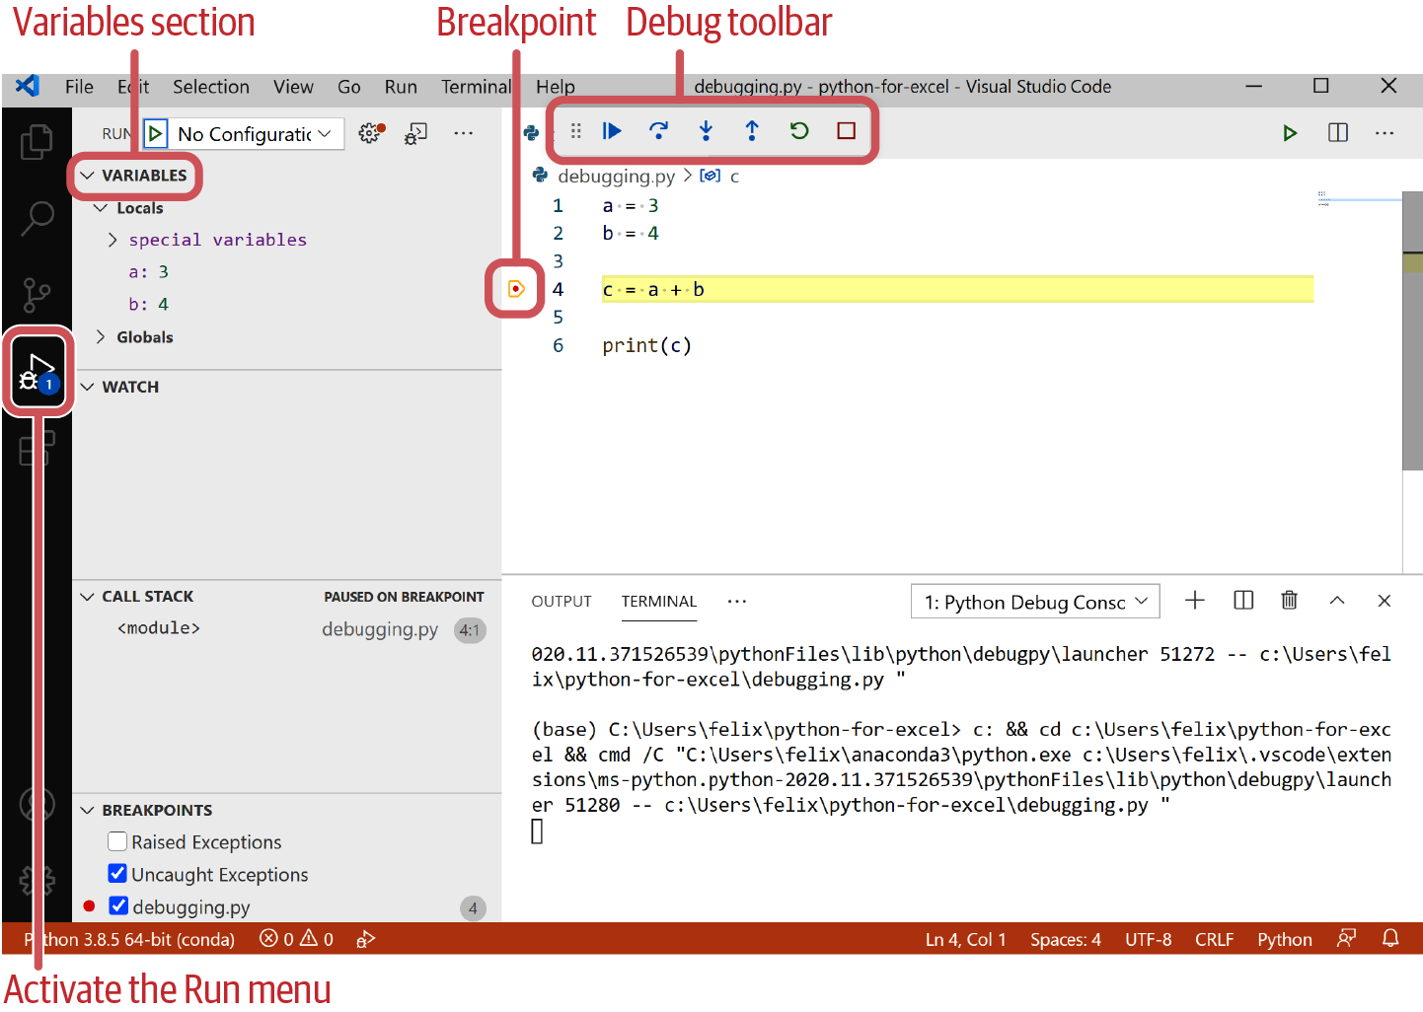Click the debug launch icon in status bar
The image size is (1423, 1012).
click(365, 939)
